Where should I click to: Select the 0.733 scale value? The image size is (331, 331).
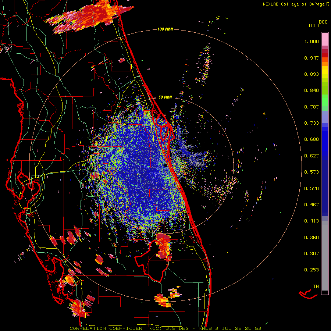[x=312, y=123]
